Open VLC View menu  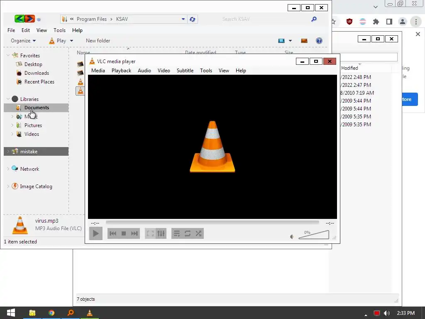point(224,71)
